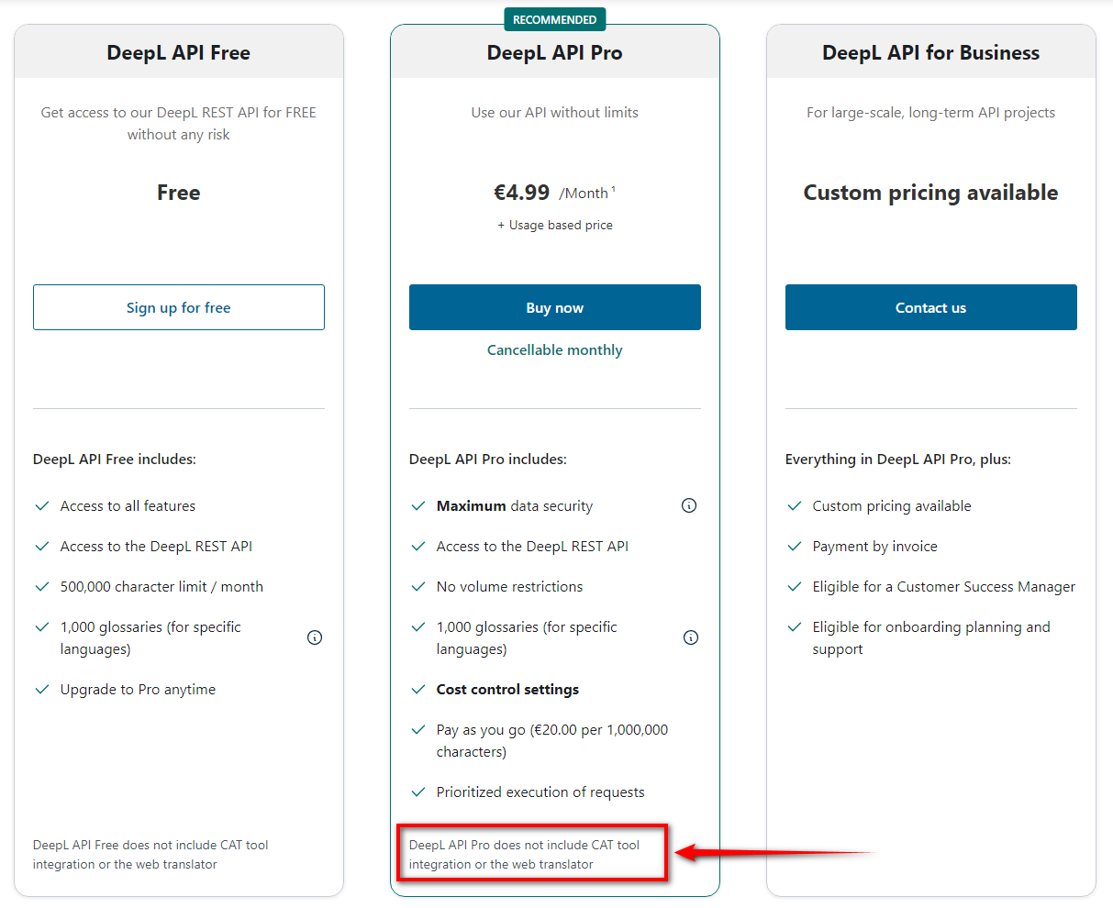Click the RECOMMENDED badge above Pro plan
Viewport: 1113px width, 908px height.
554,19
